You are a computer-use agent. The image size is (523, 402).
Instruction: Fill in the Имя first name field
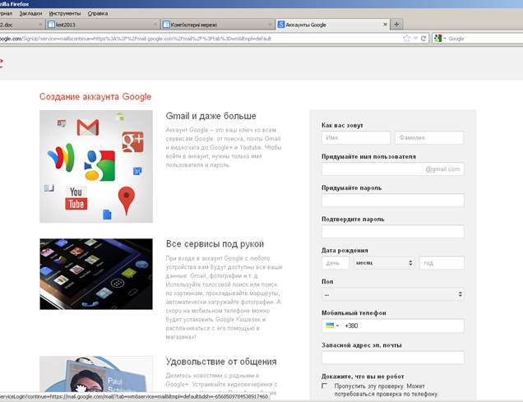click(356, 137)
